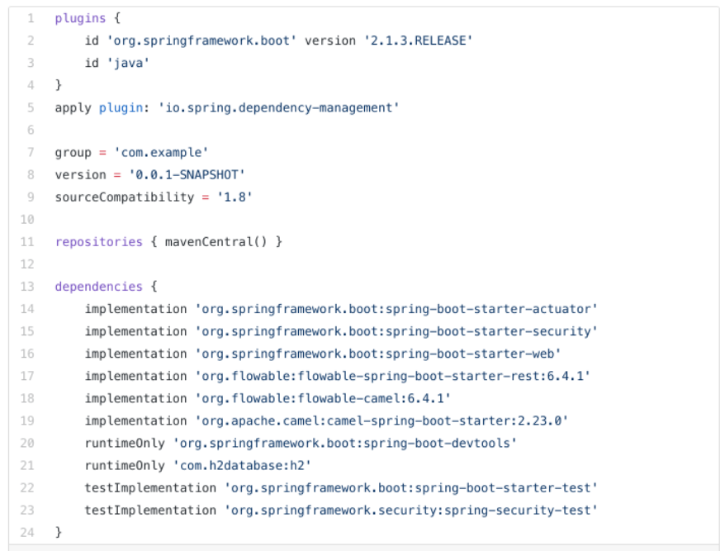
Task: Click the 'com.h2database:h2' dependency string
Action: [242, 465]
